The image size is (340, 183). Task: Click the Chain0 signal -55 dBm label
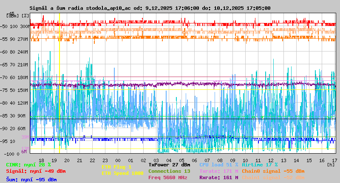pyautogui.click(x=273, y=171)
